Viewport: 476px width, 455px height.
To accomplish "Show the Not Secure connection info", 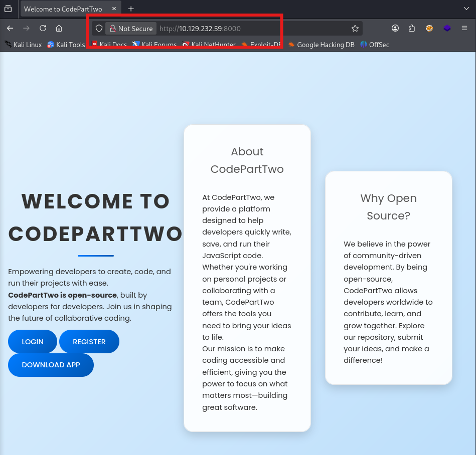I will coord(131,29).
